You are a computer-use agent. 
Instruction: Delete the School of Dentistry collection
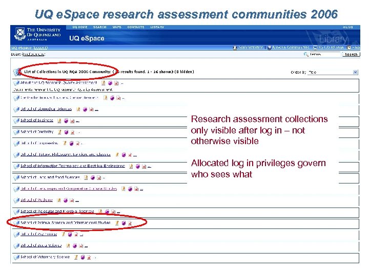73,132
